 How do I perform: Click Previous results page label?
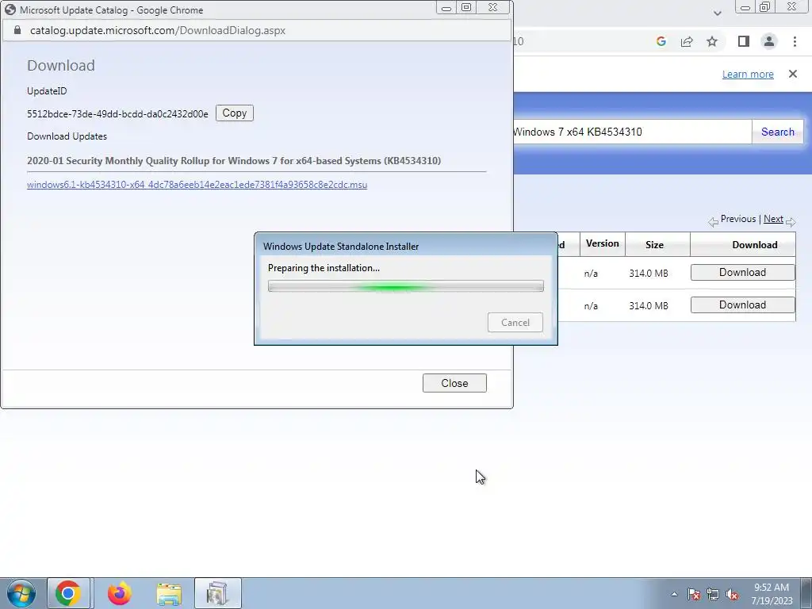coord(738,219)
